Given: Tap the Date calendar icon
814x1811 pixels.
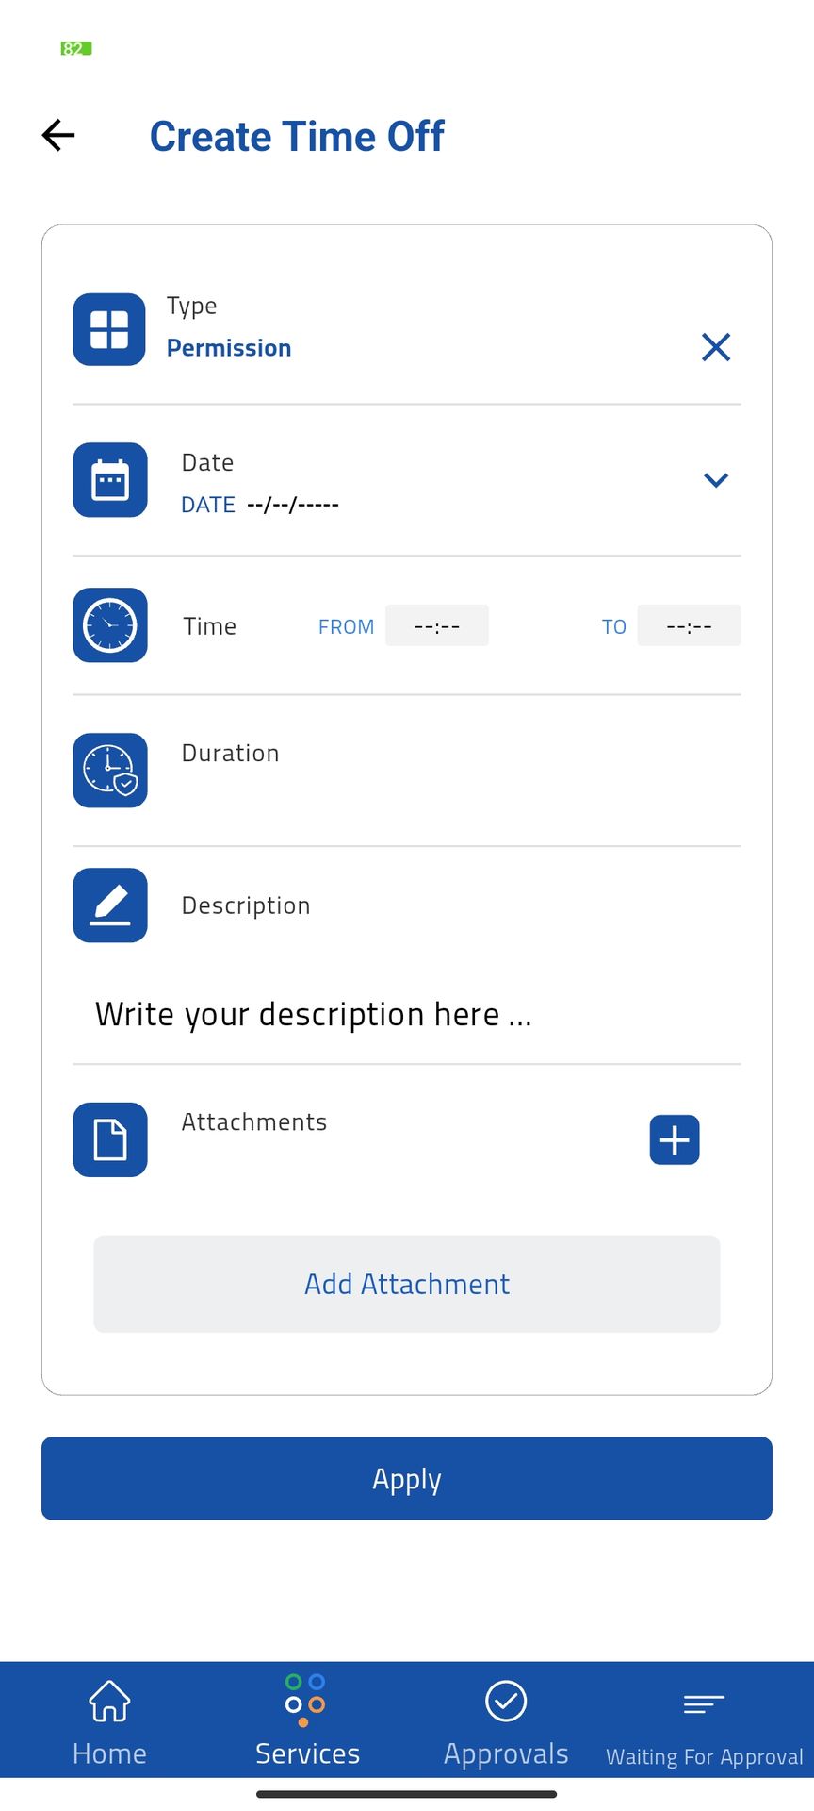Looking at the screenshot, I should point(110,480).
